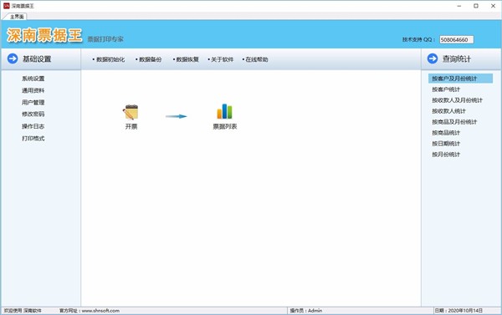The width and height of the screenshot is (502, 315).
Task: Click the 查询统计 blue arrow icon
Action: [x=433, y=58]
